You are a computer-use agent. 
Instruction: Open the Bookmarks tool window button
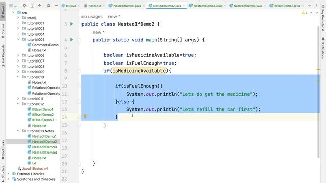tap(3, 150)
